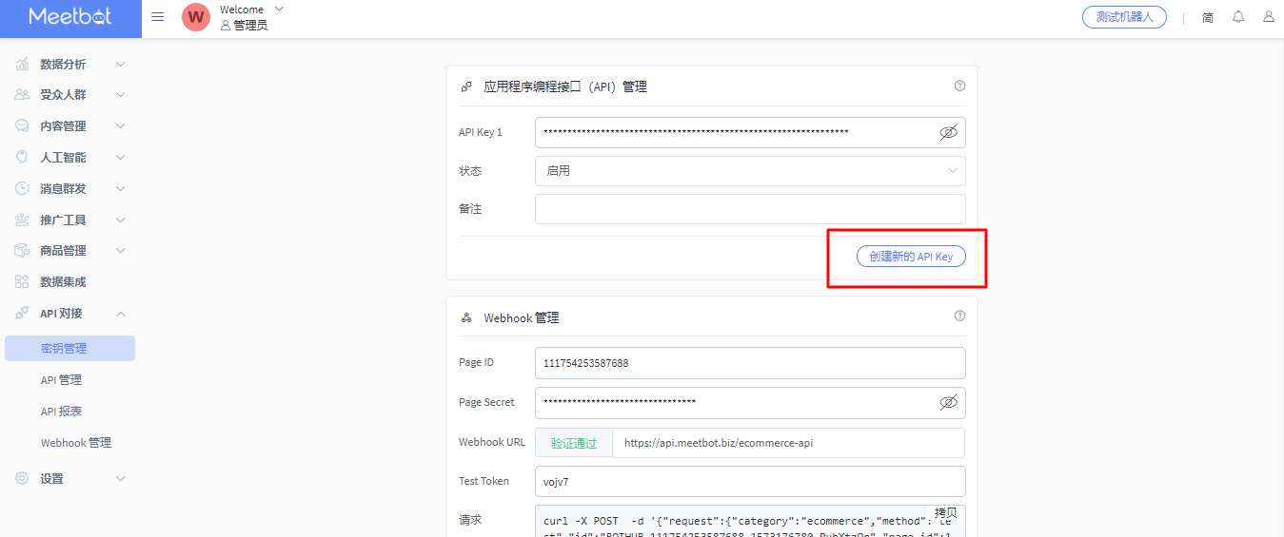Screen dimensions: 1284x537
Task: Switch language with the 简 button
Action: [1208, 17]
